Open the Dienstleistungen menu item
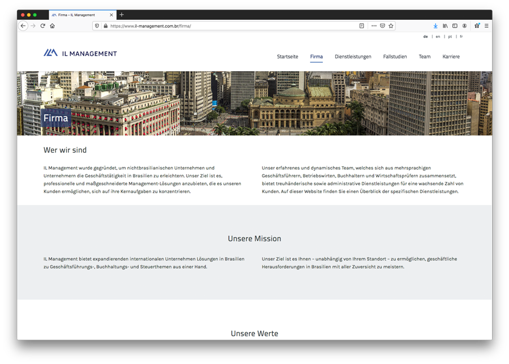 [x=353, y=57]
